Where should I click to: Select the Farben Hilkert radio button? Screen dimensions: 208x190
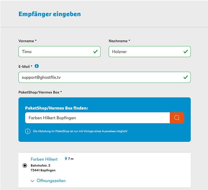pos(25,165)
